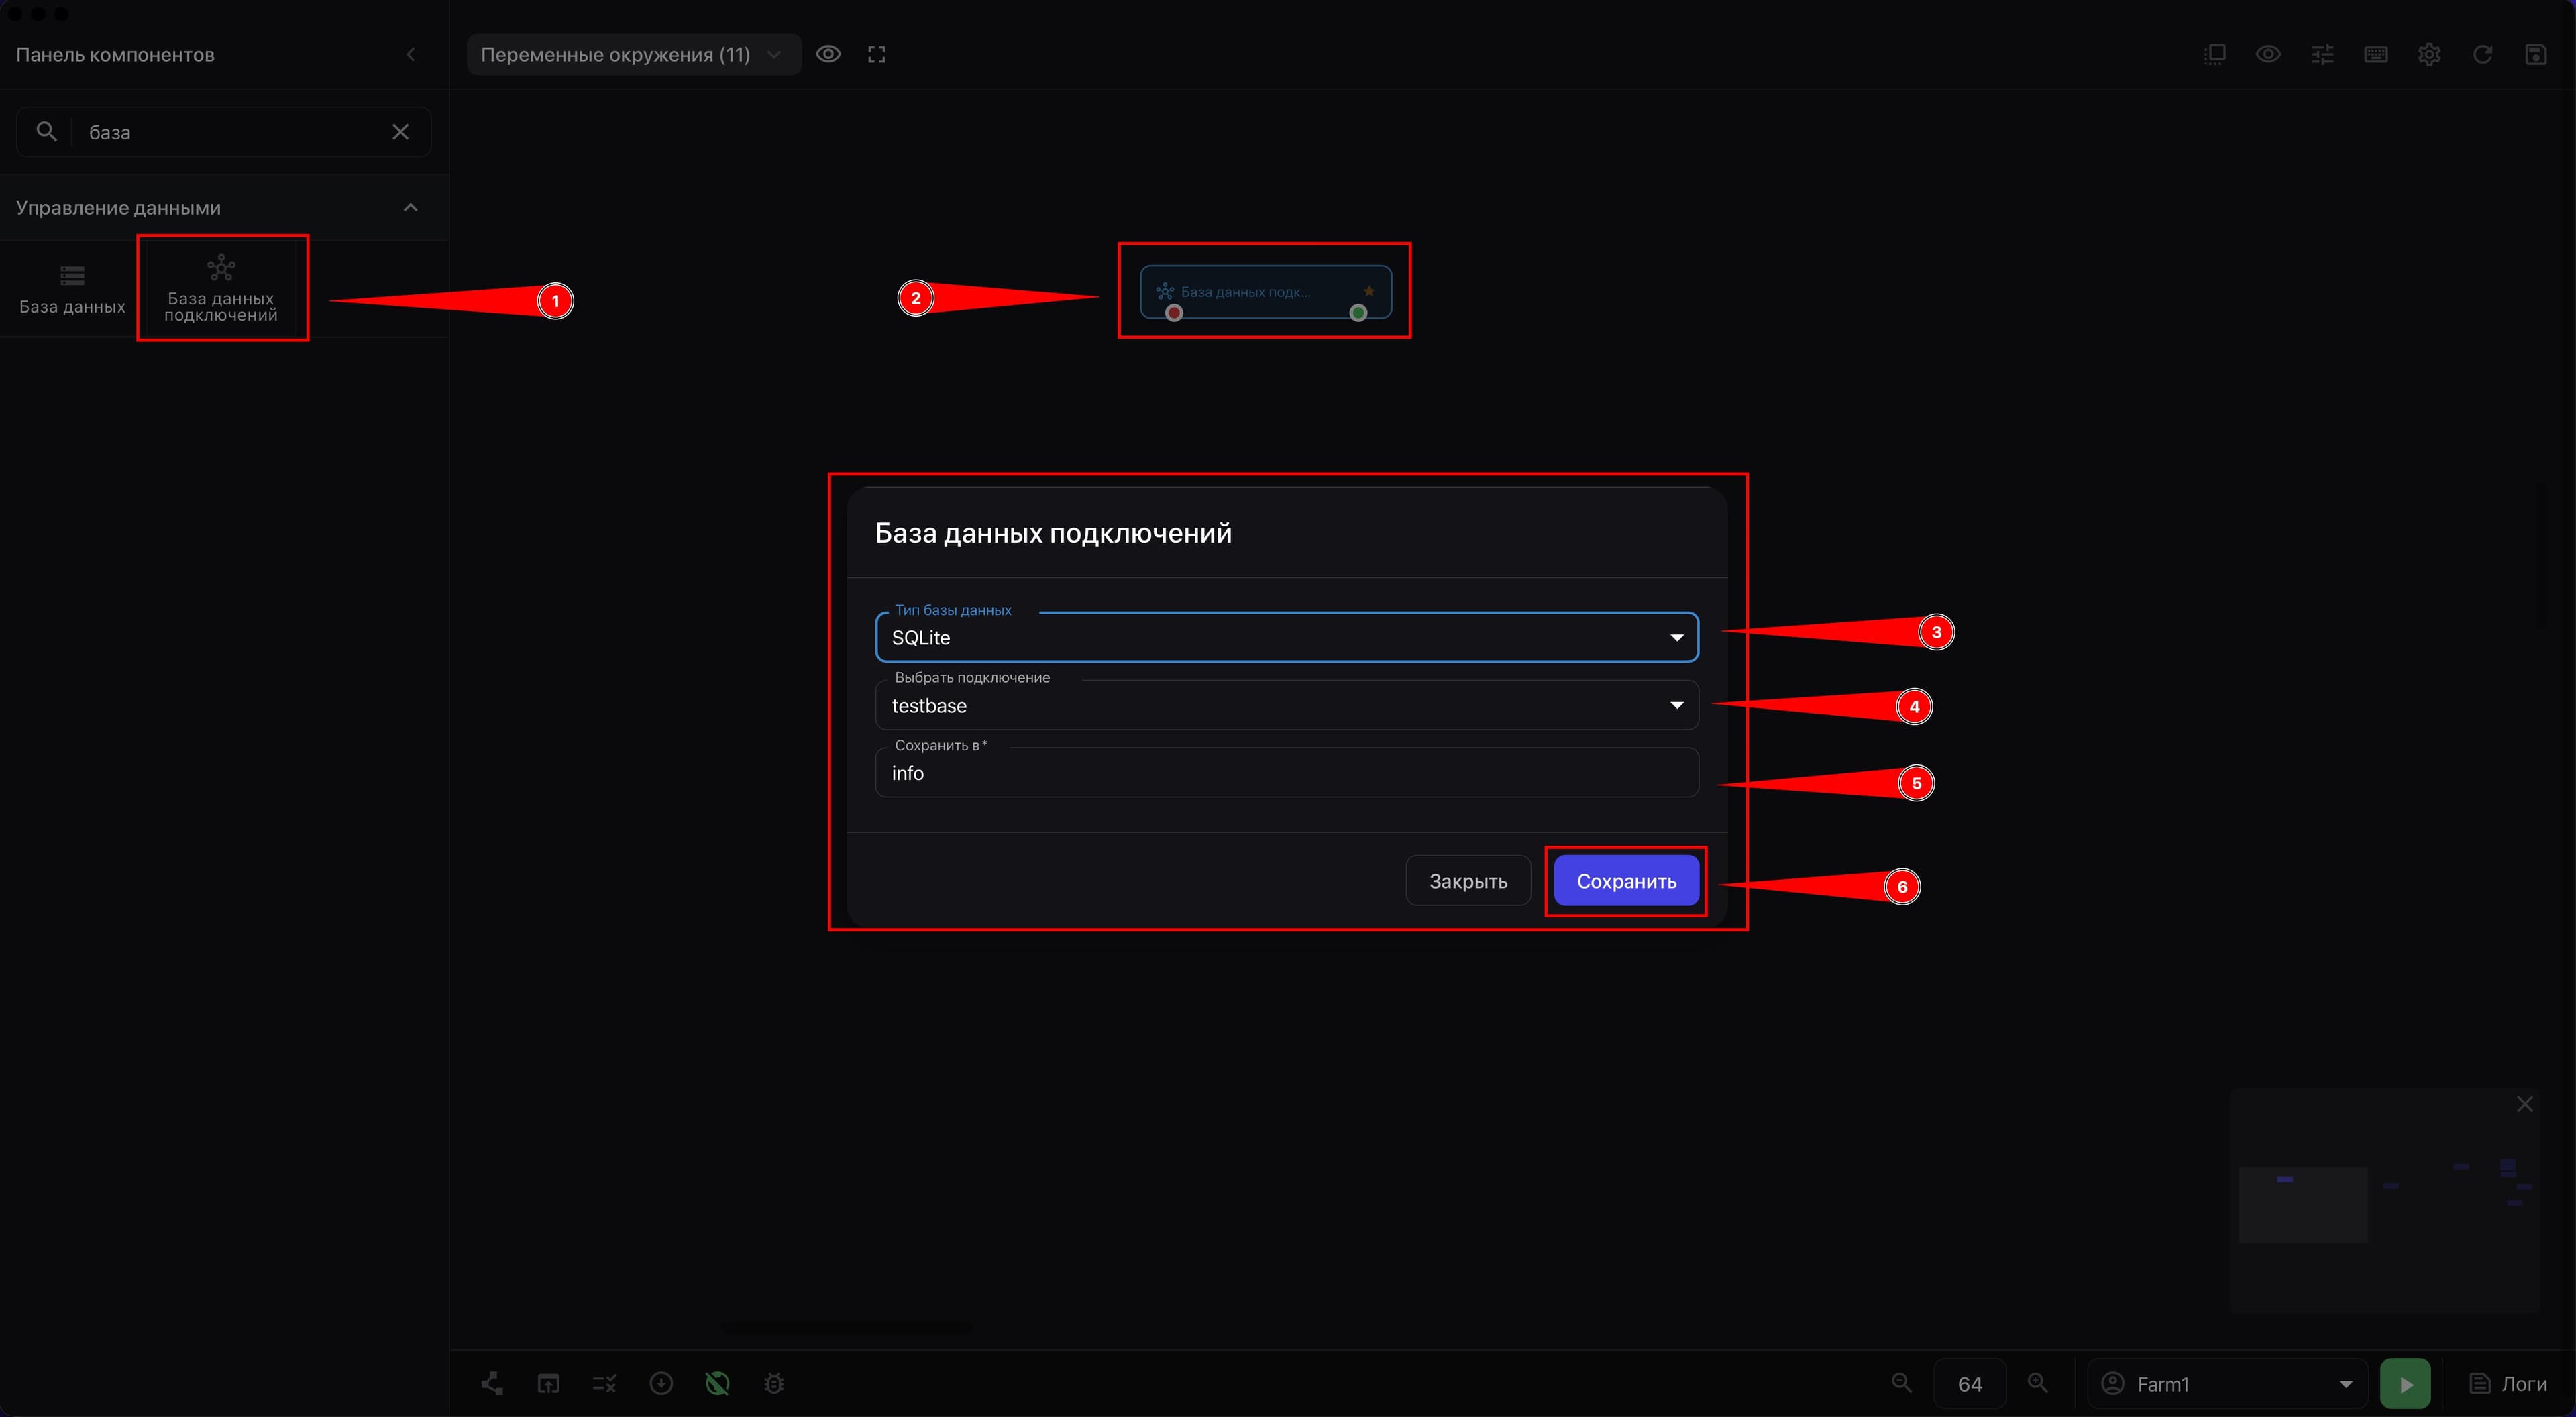Click the share graph icon in bottom toolbar
2576x1417 pixels.
[492, 1383]
